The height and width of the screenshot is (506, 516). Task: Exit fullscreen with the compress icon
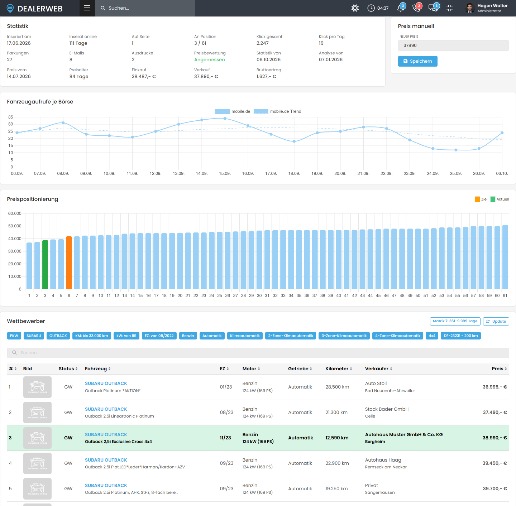click(450, 8)
